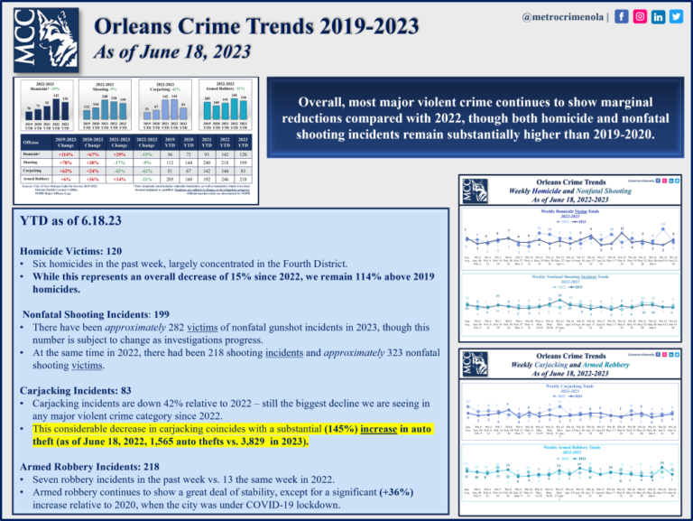Click the LinkedIn icon in the header
The width and height of the screenshot is (693, 521).
pyautogui.click(x=659, y=17)
